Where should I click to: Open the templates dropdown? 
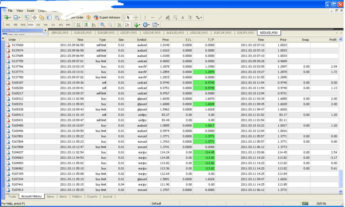[x=156, y=25]
